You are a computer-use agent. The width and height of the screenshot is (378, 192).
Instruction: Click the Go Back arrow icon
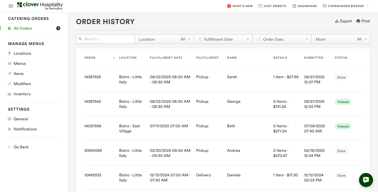tap(9, 147)
